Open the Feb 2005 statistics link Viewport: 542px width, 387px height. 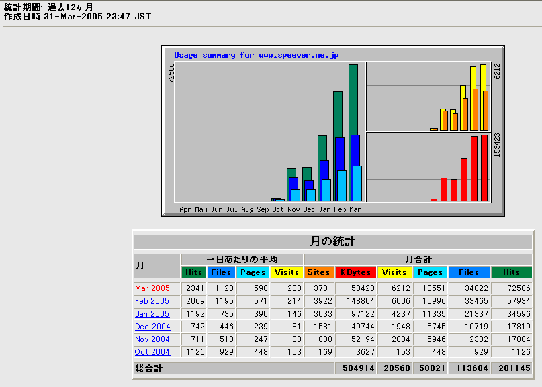coord(152,301)
